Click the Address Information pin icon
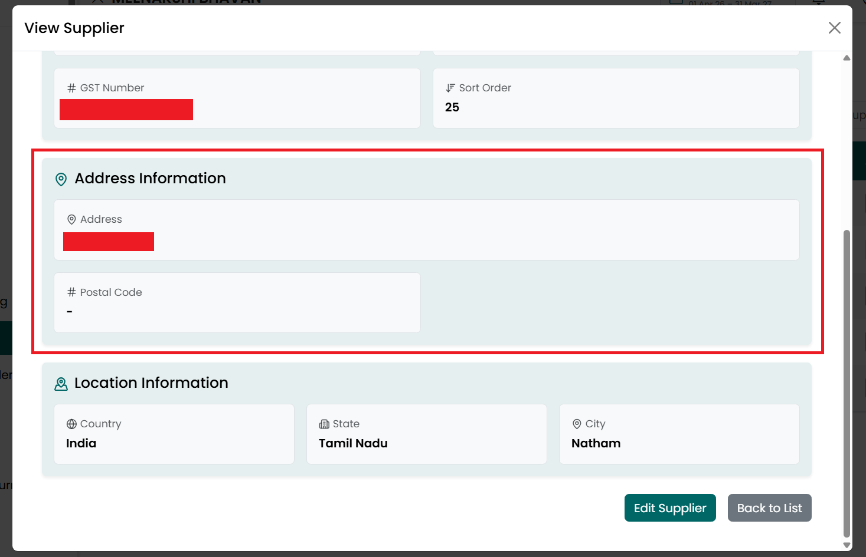Screen dimensions: 866x557 coord(61,179)
